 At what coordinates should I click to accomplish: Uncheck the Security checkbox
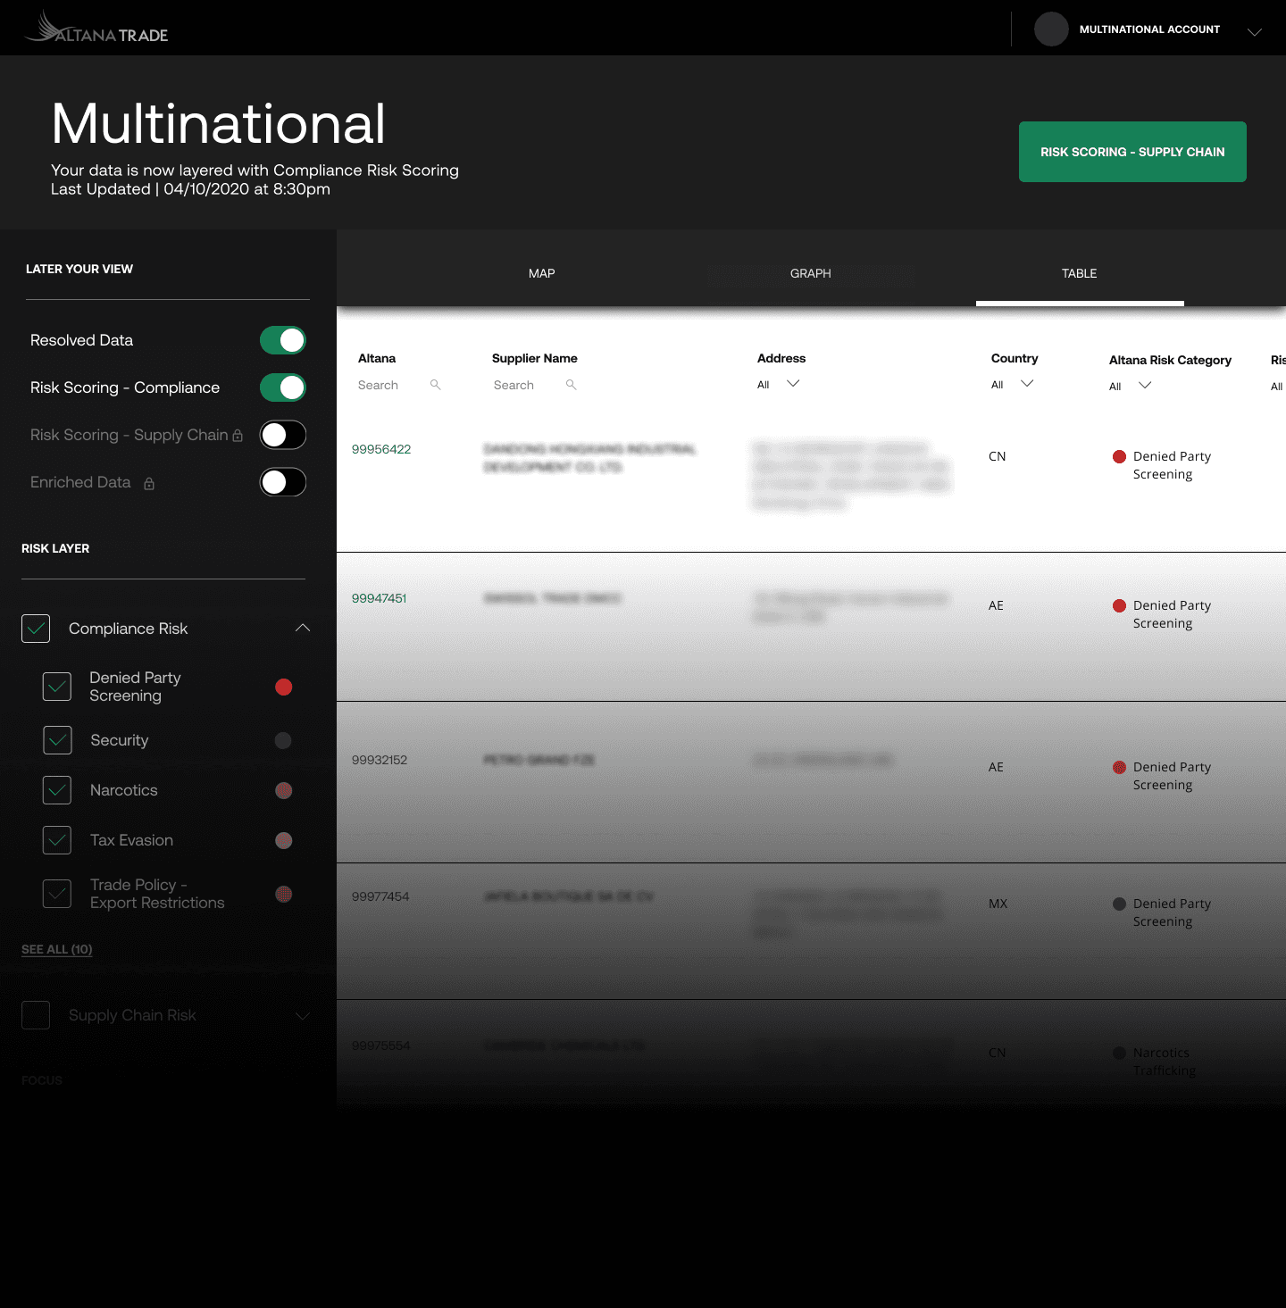[x=57, y=740]
